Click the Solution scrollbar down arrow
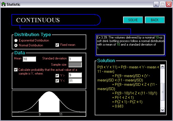The image size is (173, 121). coord(163,110)
